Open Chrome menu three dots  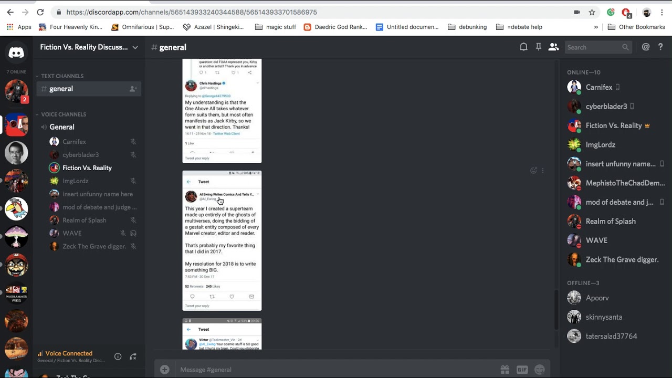[662, 12]
